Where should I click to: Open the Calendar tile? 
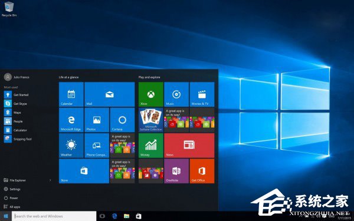pos(71,94)
